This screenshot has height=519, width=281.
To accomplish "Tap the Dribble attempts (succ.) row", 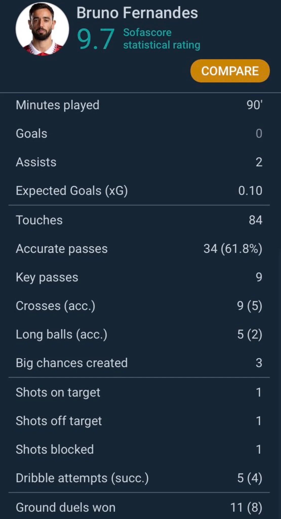I will [139, 478].
